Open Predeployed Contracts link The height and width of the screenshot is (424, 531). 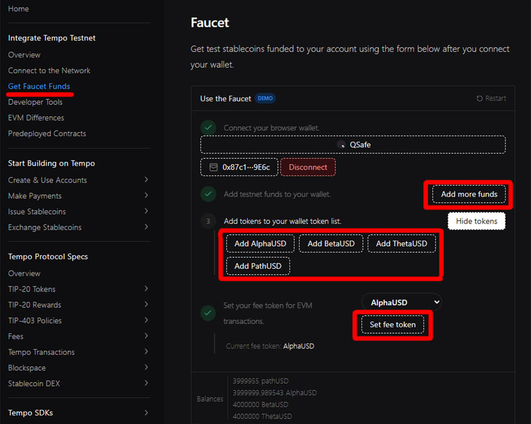tap(47, 134)
